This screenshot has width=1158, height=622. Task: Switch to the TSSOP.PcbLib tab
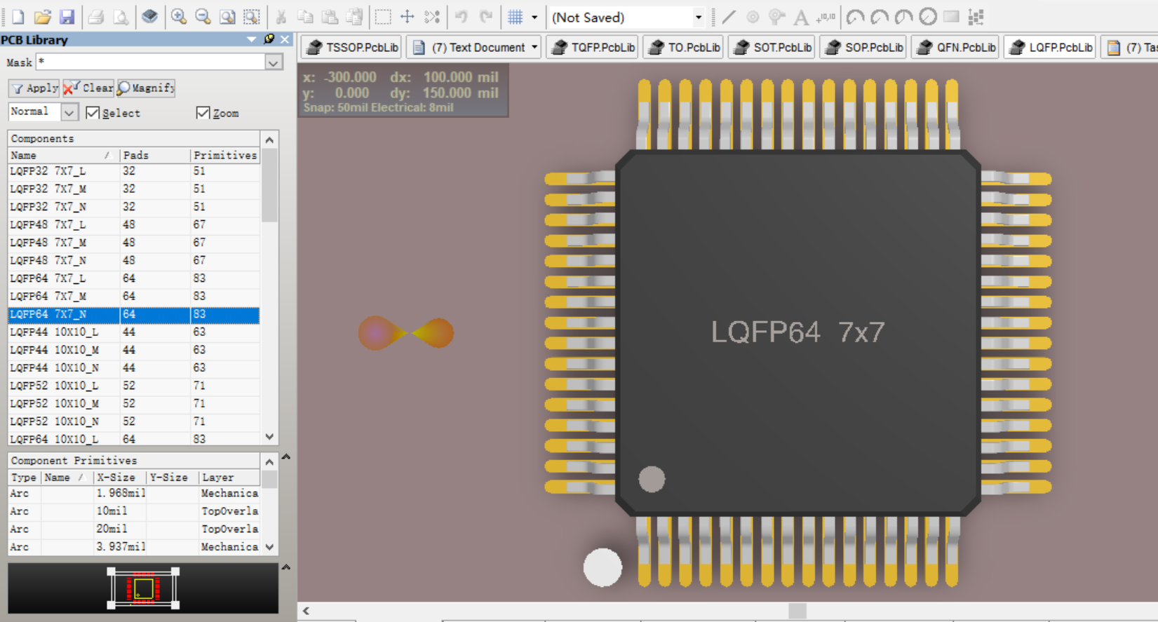(352, 47)
